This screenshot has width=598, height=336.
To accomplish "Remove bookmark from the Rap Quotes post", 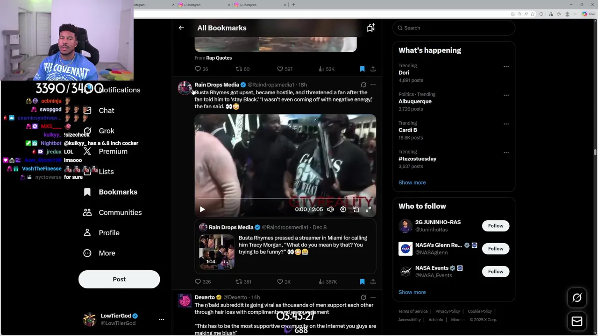I will point(362,69).
